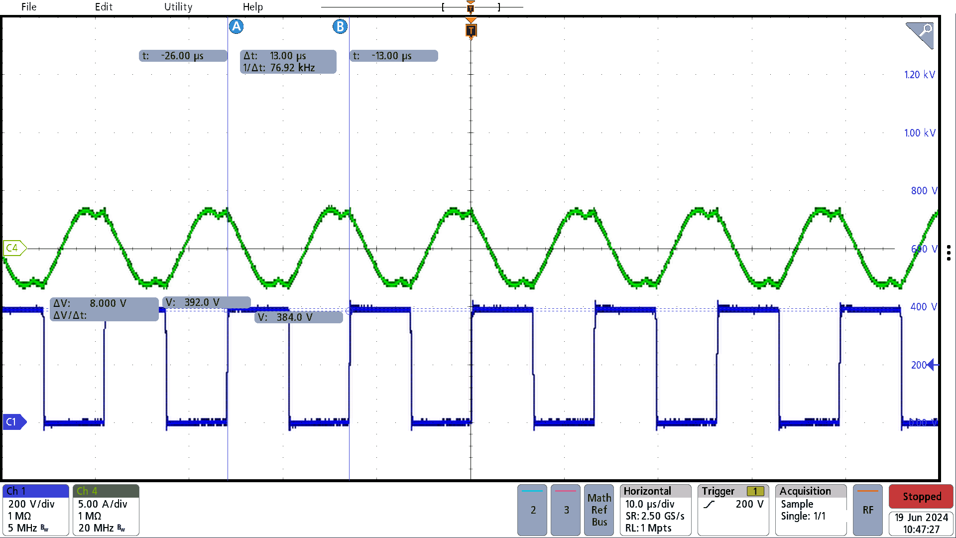Screen dimensions: 956x538
Task: Click the ΔV 8.000 V readout
Action: pos(104,309)
